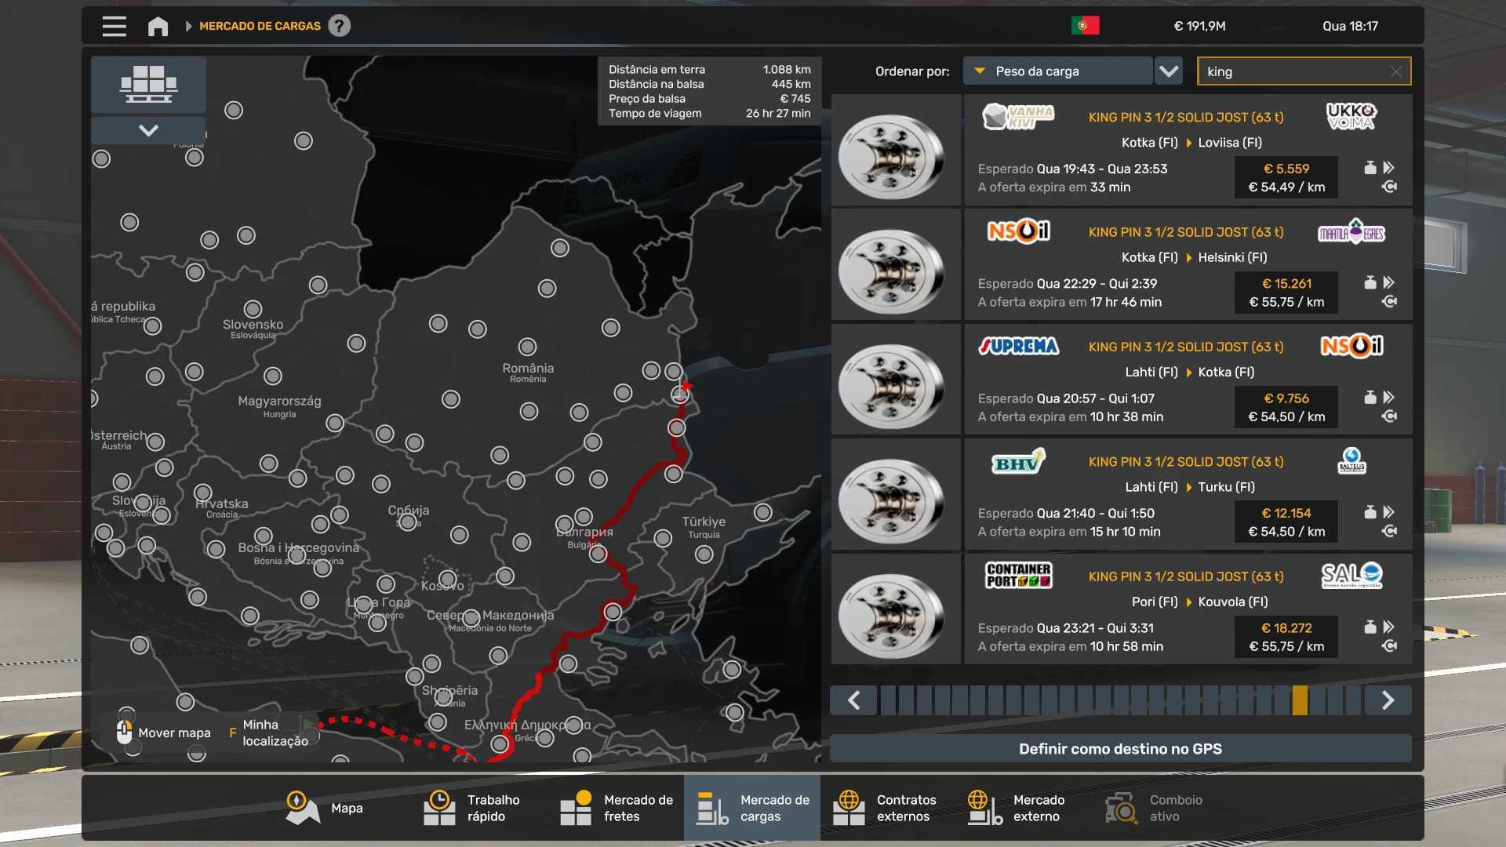
Task: Open the help question mark
Action: (x=339, y=26)
